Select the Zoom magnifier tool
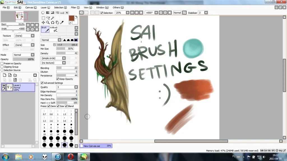287x161 pixels. [x=48, y=23]
